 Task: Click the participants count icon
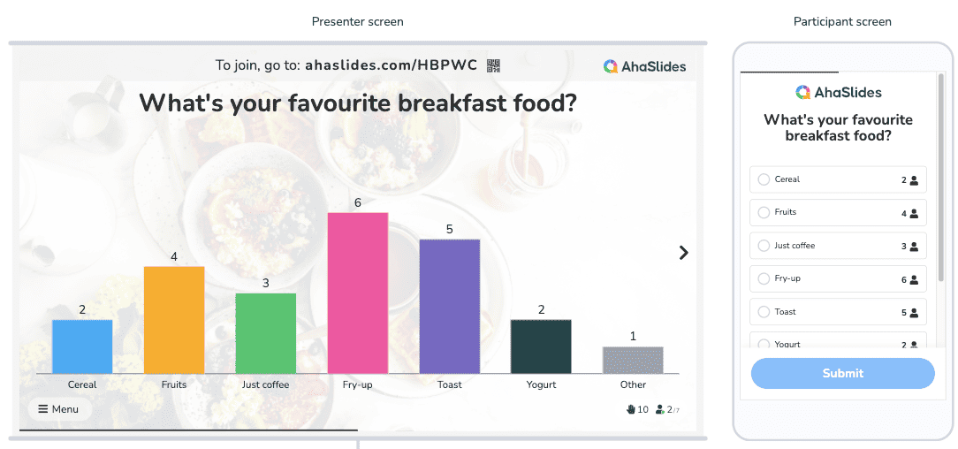tap(660, 409)
